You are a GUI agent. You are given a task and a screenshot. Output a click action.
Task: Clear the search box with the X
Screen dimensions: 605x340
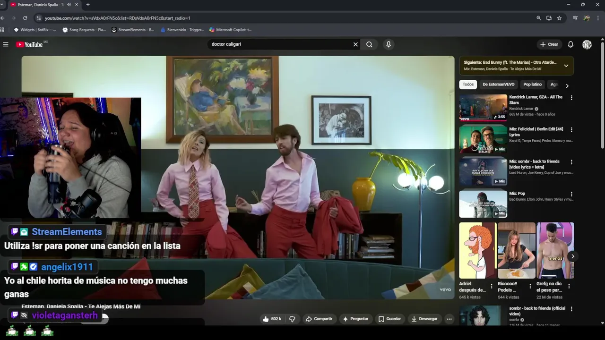(x=355, y=44)
